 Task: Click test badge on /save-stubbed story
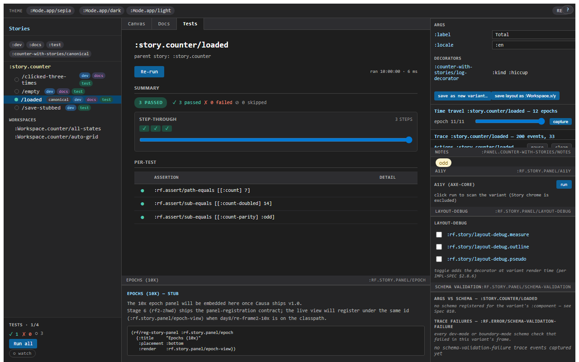85,108
